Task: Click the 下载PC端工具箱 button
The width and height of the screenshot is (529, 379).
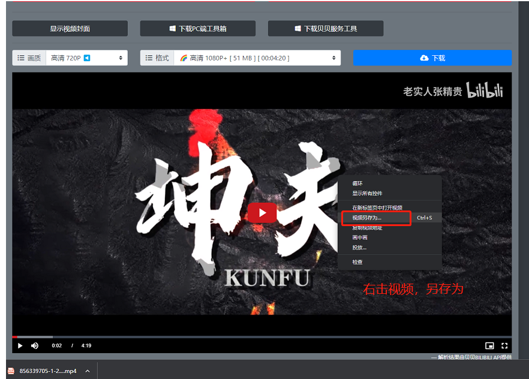Action: click(x=198, y=28)
